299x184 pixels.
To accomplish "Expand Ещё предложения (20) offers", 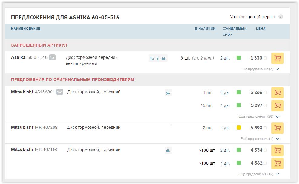I will pos(259,116).
